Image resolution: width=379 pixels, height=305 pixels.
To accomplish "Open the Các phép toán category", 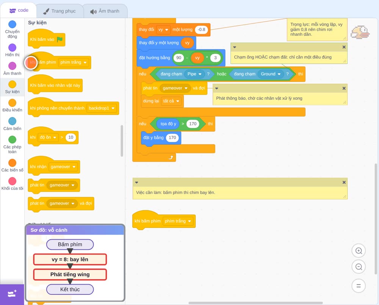I will pos(12,145).
